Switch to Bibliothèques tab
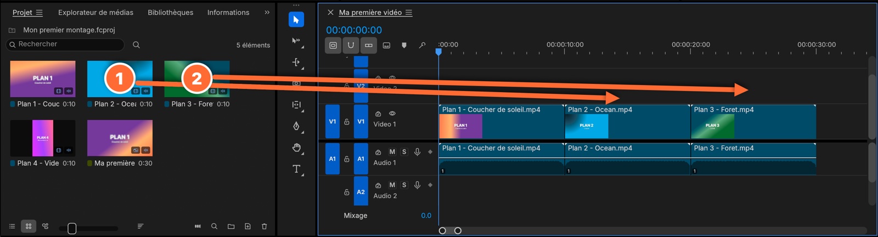 (171, 13)
